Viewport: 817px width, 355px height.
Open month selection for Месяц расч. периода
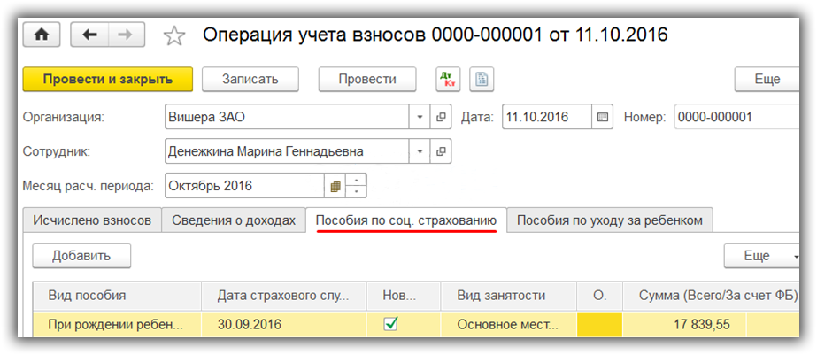[x=335, y=186]
